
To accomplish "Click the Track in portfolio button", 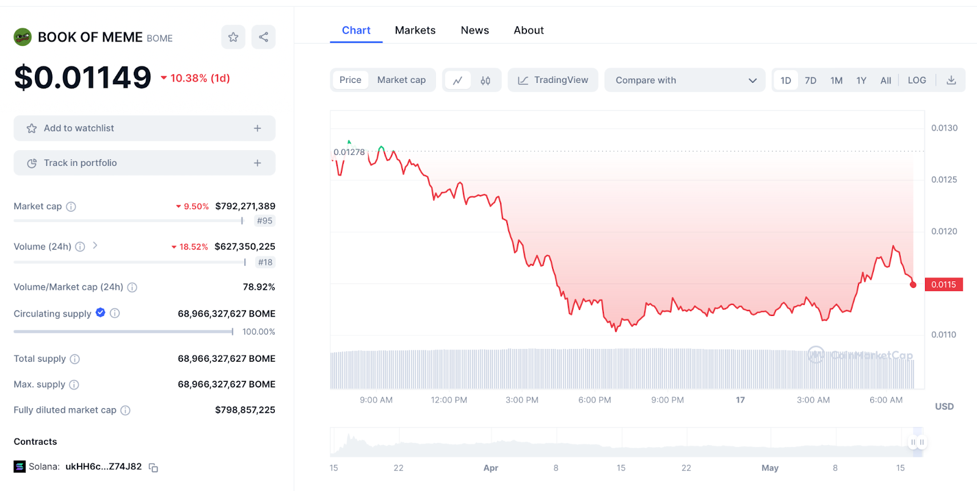I will click(x=145, y=163).
